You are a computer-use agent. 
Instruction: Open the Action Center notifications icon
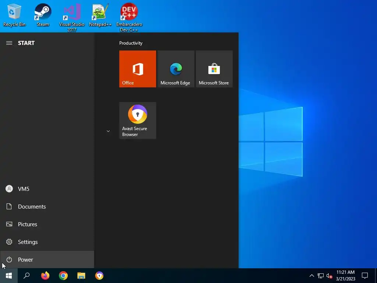[x=365, y=276]
